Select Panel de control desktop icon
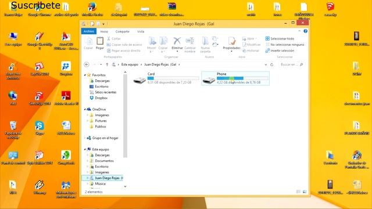Image resolution: width=372 pixels, height=209 pixels. tap(13, 158)
